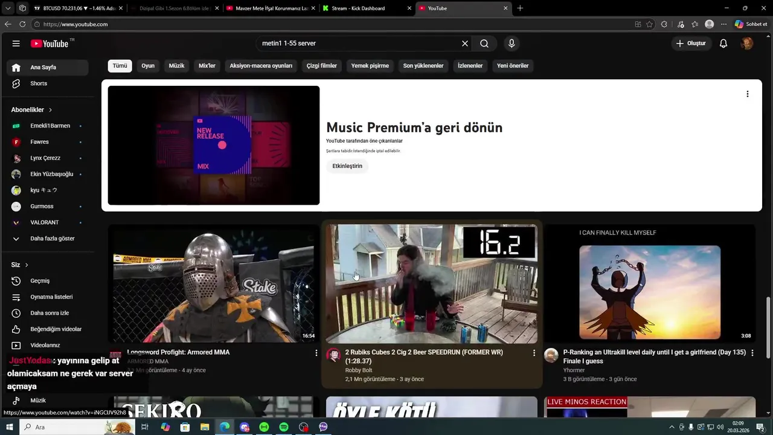
Task: Click the Sohbet et Copilot button
Action: click(751, 24)
